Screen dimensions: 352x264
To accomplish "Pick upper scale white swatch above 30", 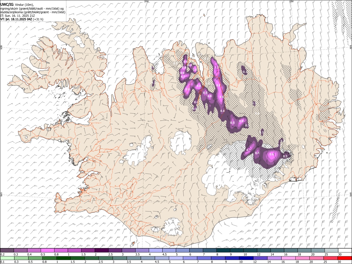I will [x=345, y=250].
